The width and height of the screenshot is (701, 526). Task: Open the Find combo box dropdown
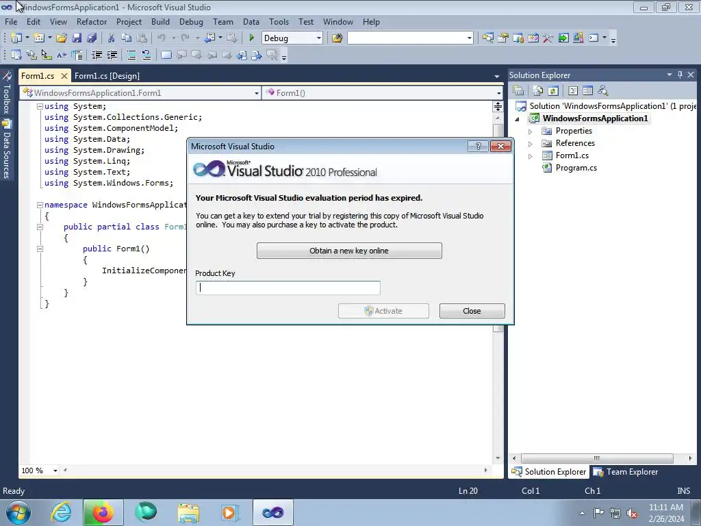[x=470, y=38]
